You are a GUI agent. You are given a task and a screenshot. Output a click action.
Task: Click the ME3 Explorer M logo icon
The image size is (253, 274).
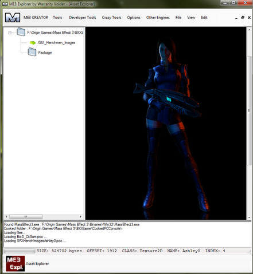[13, 18]
